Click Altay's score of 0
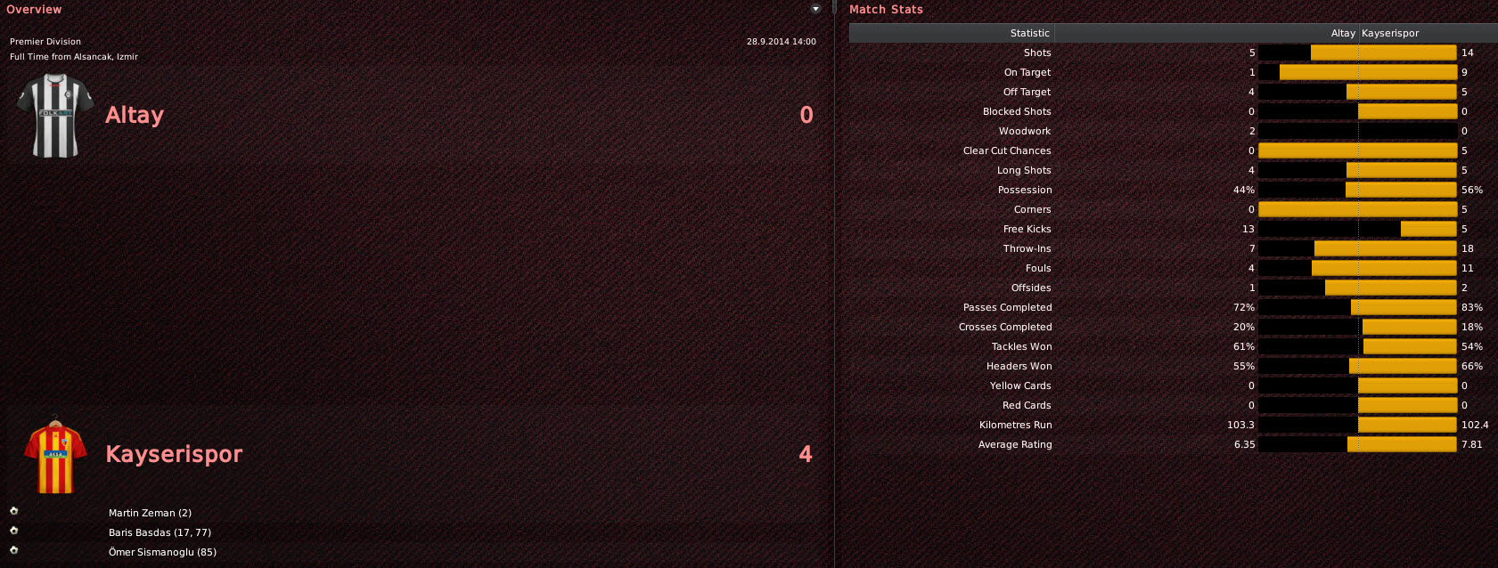This screenshot has width=1498, height=568. (x=806, y=115)
